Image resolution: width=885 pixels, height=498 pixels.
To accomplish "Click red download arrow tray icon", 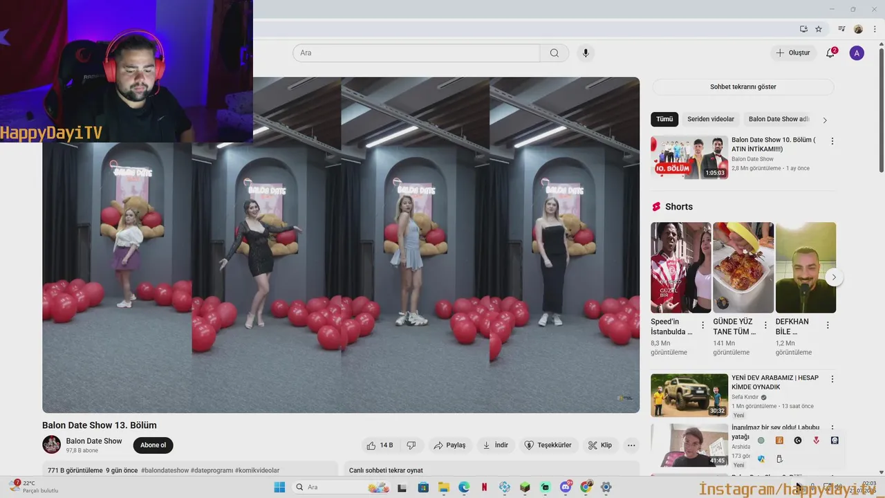I will pyautogui.click(x=817, y=440).
